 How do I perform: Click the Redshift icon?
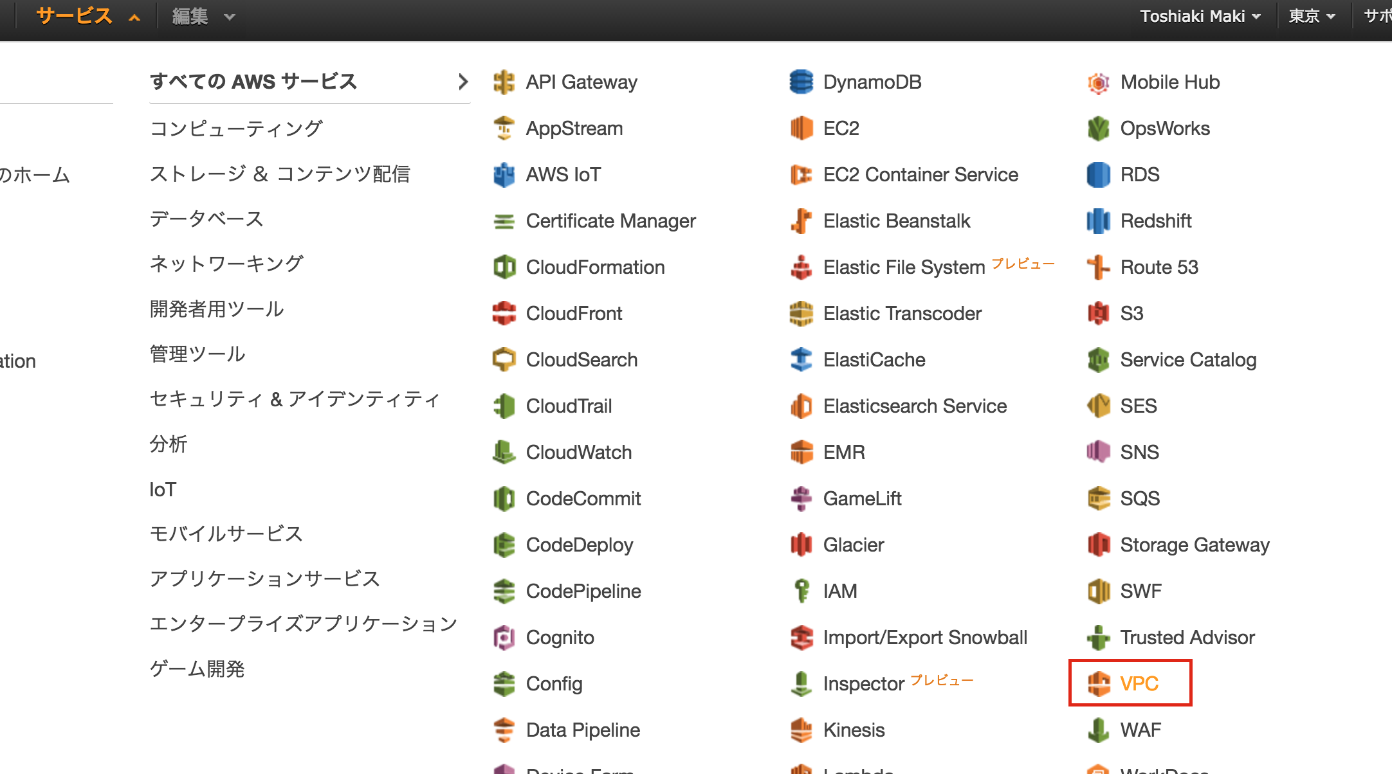[x=1098, y=221]
